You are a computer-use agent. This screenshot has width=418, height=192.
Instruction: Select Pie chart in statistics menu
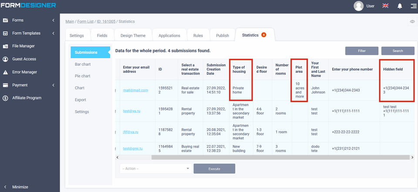coord(82,76)
